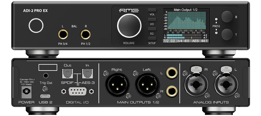Push the VOL button
Screen dimensions: 261x116
152,10
